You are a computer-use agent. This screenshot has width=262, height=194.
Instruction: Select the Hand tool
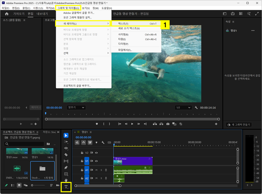[66, 180]
